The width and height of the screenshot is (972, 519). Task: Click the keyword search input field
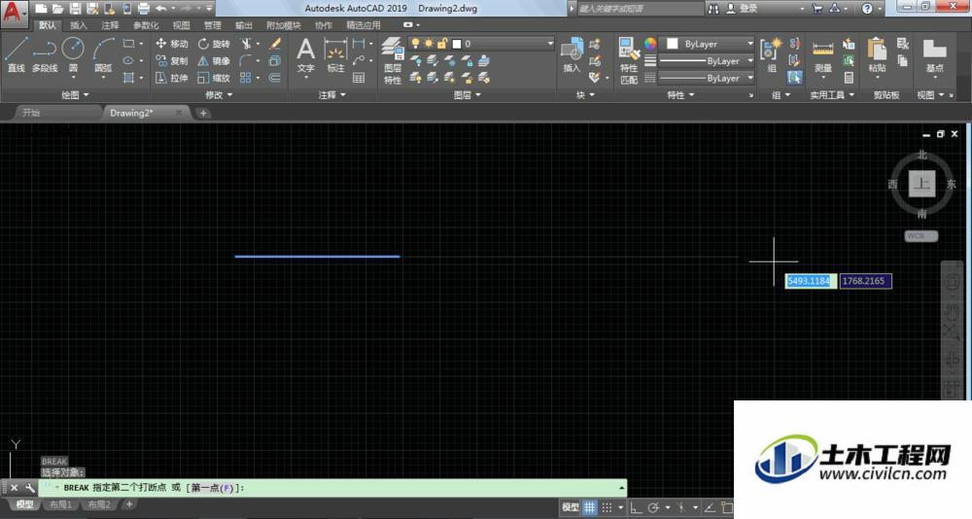[x=639, y=9]
